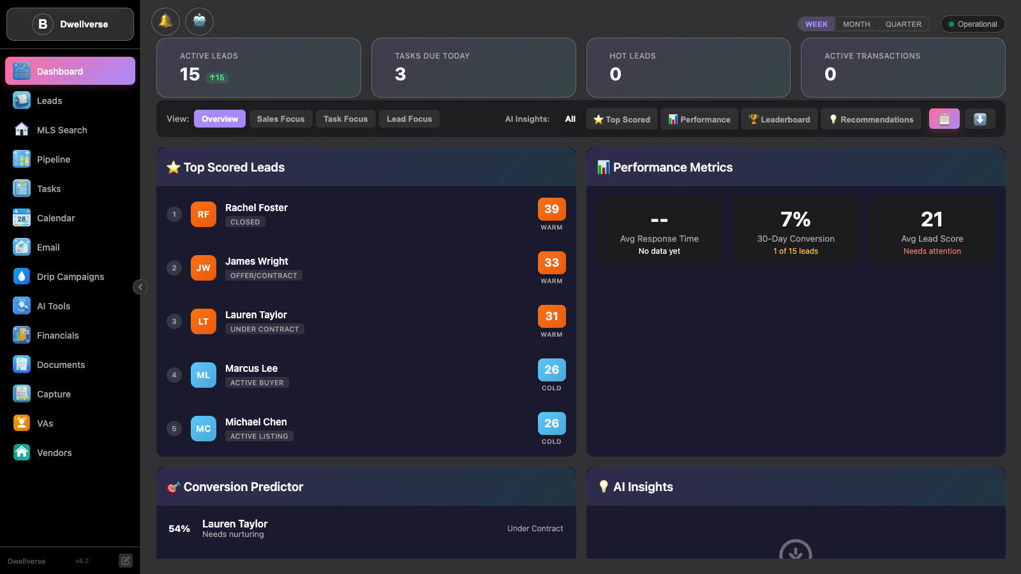The width and height of the screenshot is (1021, 574).
Task: Click the LT avatar in Top Scored Leads
Action: pyautogui.click(x=204, y=321)
